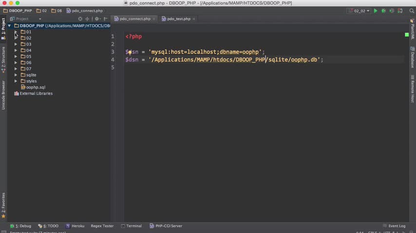
Task: Click the 02 folder breadcrumb
Action: 42,11
